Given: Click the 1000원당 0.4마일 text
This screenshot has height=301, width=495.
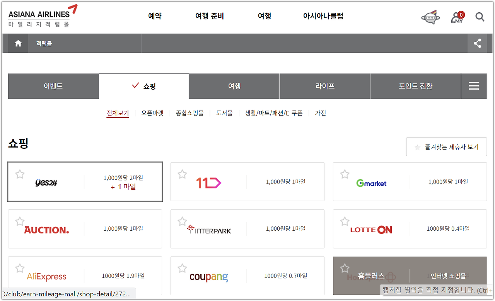Looking at the screenshot, I should pos(448,229).
